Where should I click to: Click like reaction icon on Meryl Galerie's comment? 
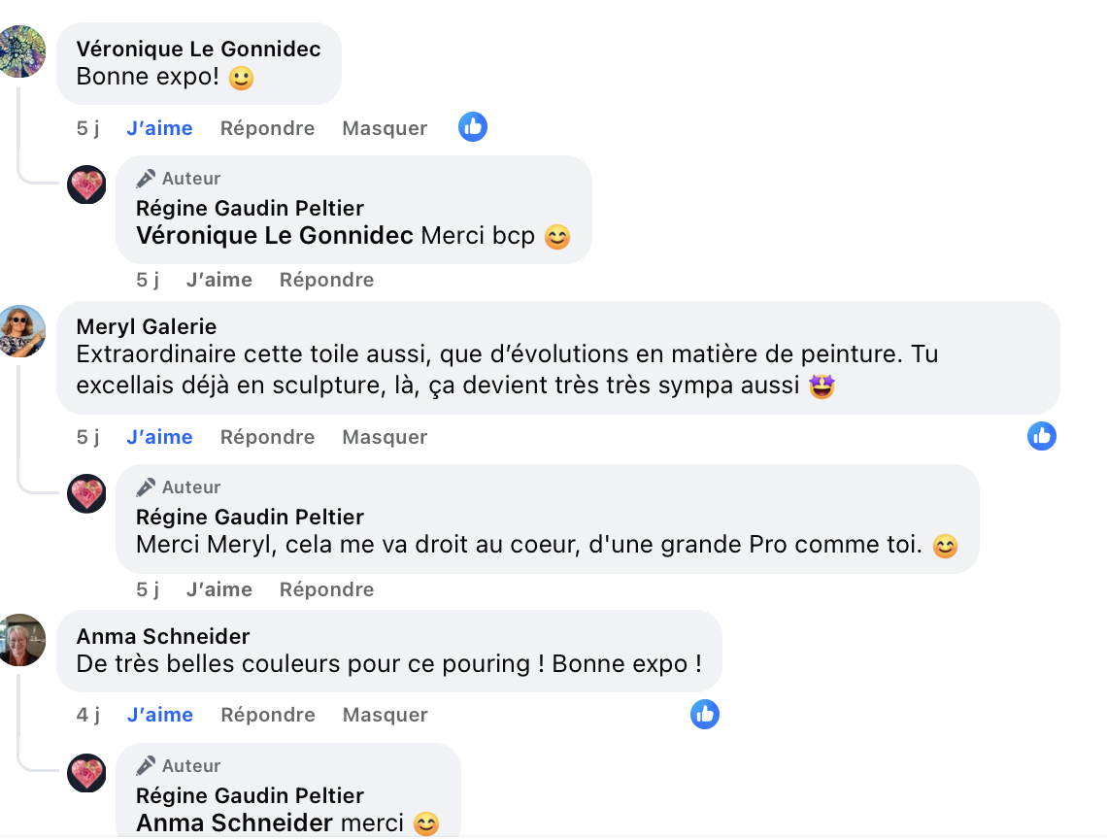(x=1042, y=436)
